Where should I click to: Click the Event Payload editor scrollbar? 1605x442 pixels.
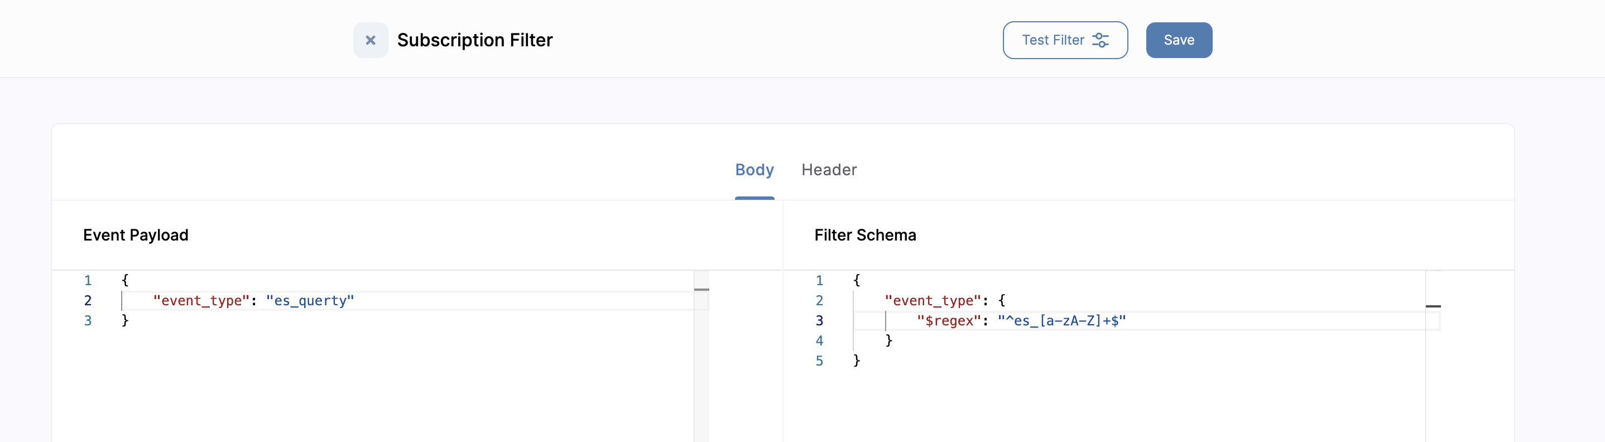pos(701,355)
